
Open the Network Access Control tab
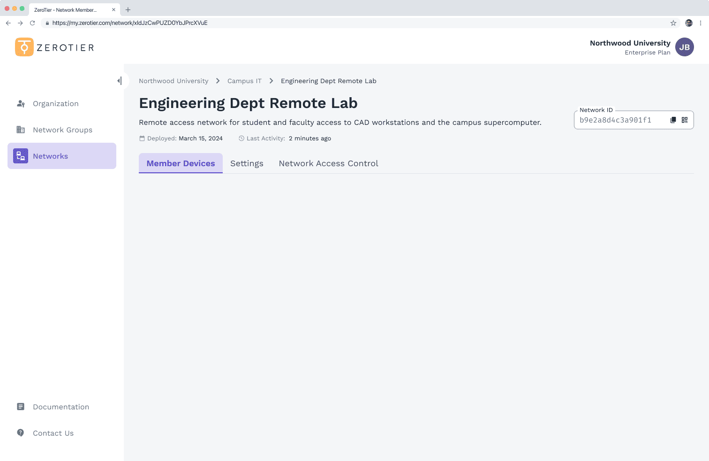328,163
